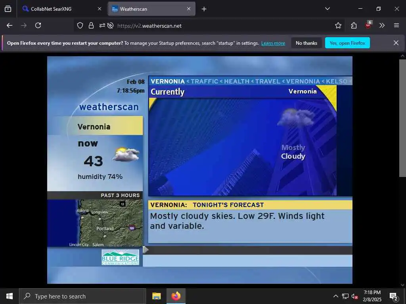Click the Currently panel title
Image resolution: width=406 pixels, height=304 pixels.
click(167, 92)
